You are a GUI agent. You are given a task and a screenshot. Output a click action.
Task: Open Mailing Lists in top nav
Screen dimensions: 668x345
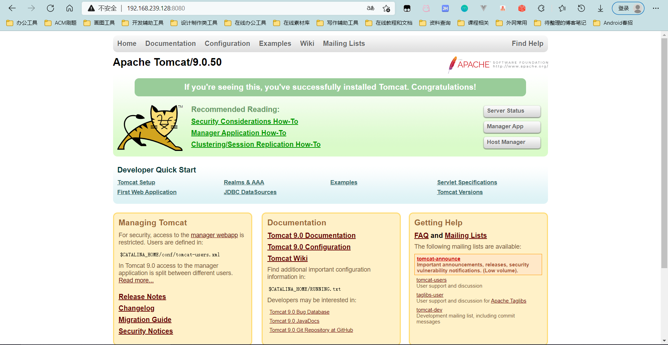pos(344,43)
